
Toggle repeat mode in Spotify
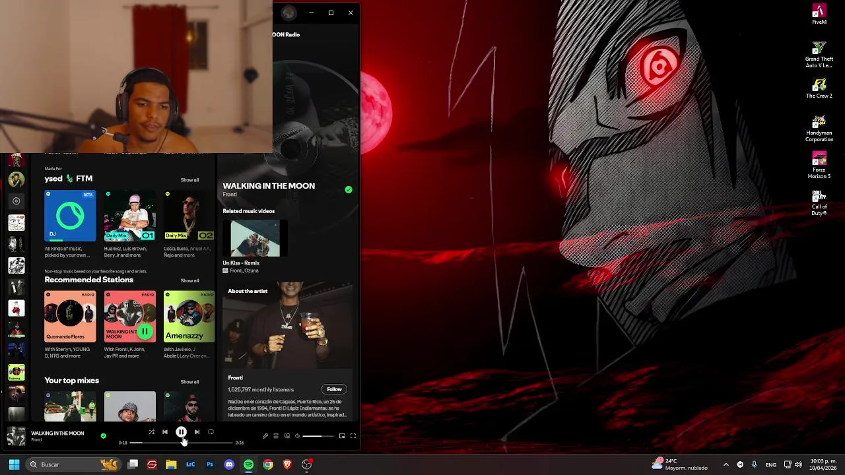click(x=211, y=432)
